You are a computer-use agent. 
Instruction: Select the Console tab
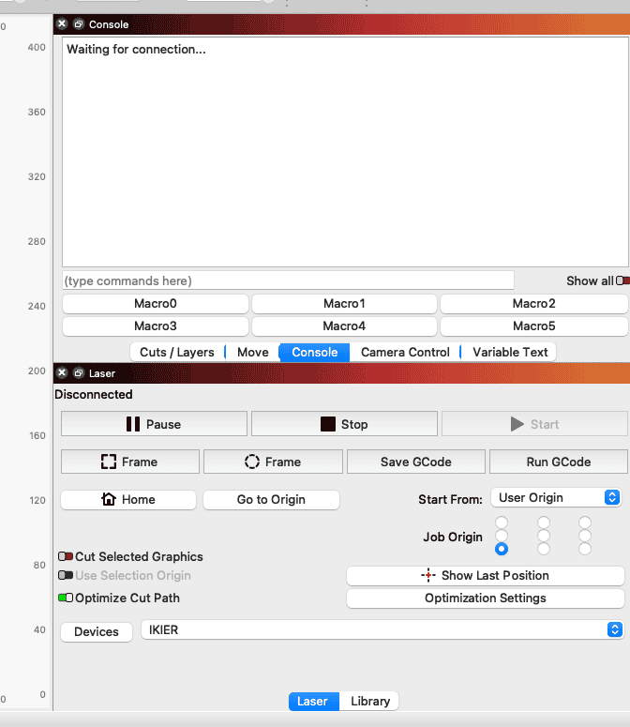pos(315,352)
